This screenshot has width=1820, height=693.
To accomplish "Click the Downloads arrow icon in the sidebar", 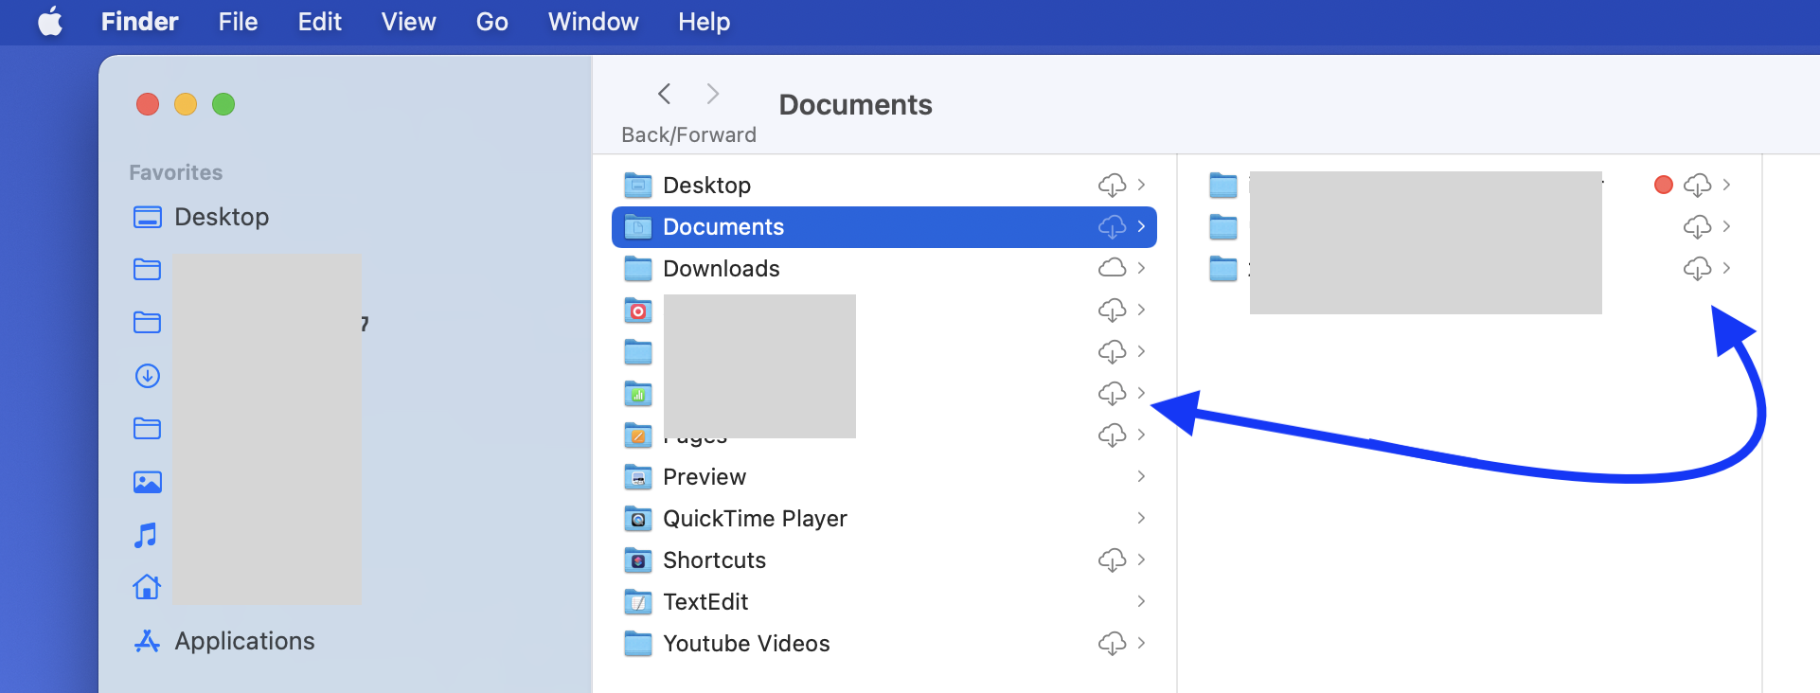I will [x=148, y=376].
